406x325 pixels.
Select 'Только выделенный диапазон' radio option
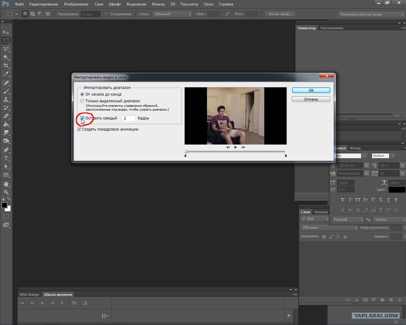[82, 101]
